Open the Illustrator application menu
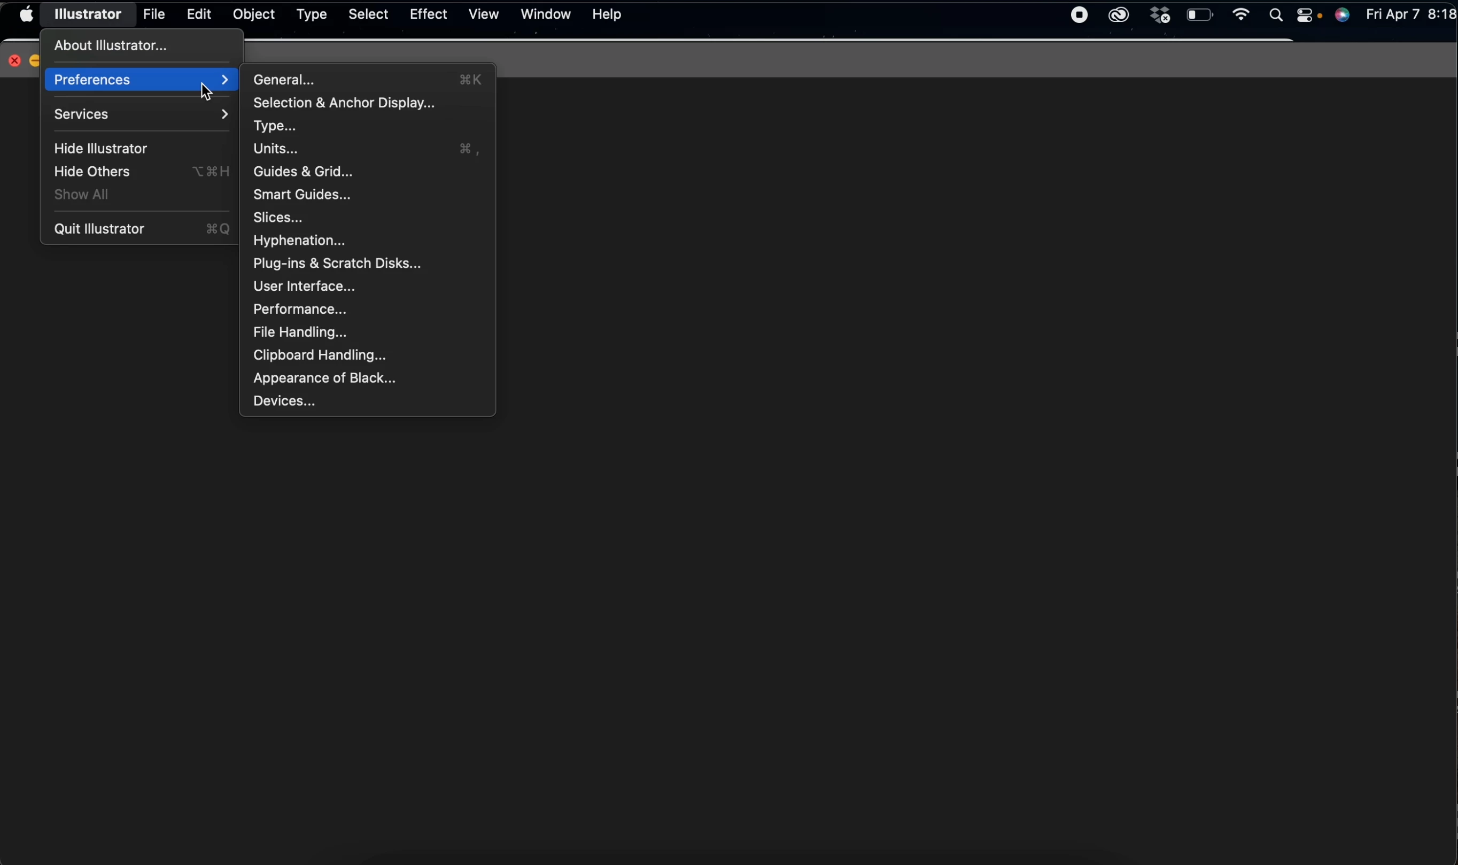This screenshot has width=1458, height=865. pos(88,14)
